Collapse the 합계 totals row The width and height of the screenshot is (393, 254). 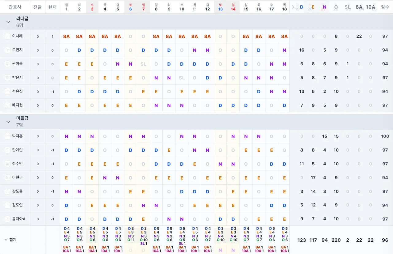click(6, 240)
